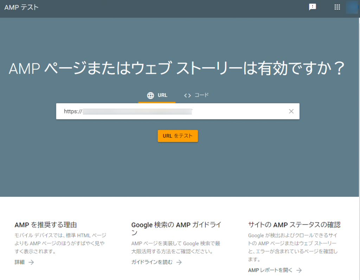Open the send feedback icon
Image resolution: width=360 pixels, height=280 pixels.
pos(312,7)
